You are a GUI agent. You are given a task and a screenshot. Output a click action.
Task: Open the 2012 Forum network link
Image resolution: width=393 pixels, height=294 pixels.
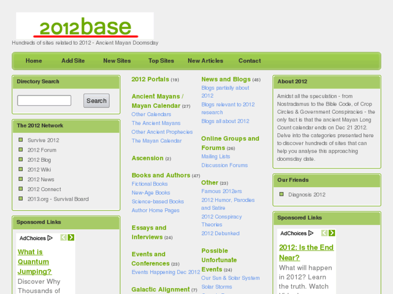pos(42,150)
